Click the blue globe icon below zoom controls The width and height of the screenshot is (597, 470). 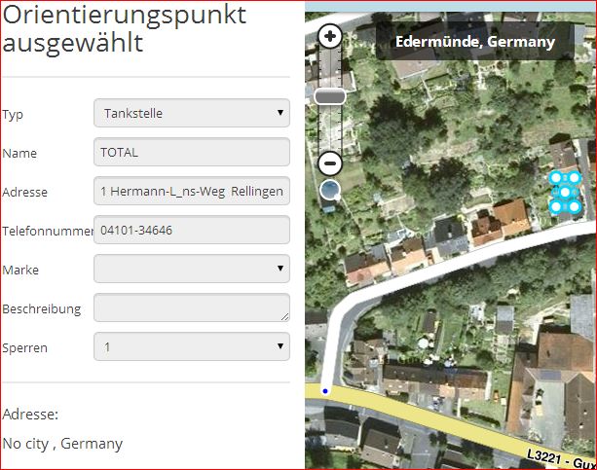[330, 190]
